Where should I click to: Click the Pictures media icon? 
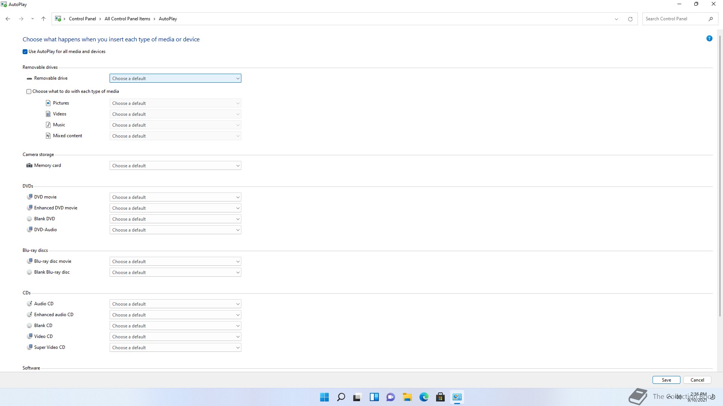click(x=48, y=103)
